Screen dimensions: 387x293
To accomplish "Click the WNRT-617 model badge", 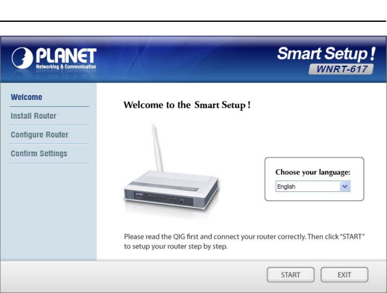I will [341, 69].
